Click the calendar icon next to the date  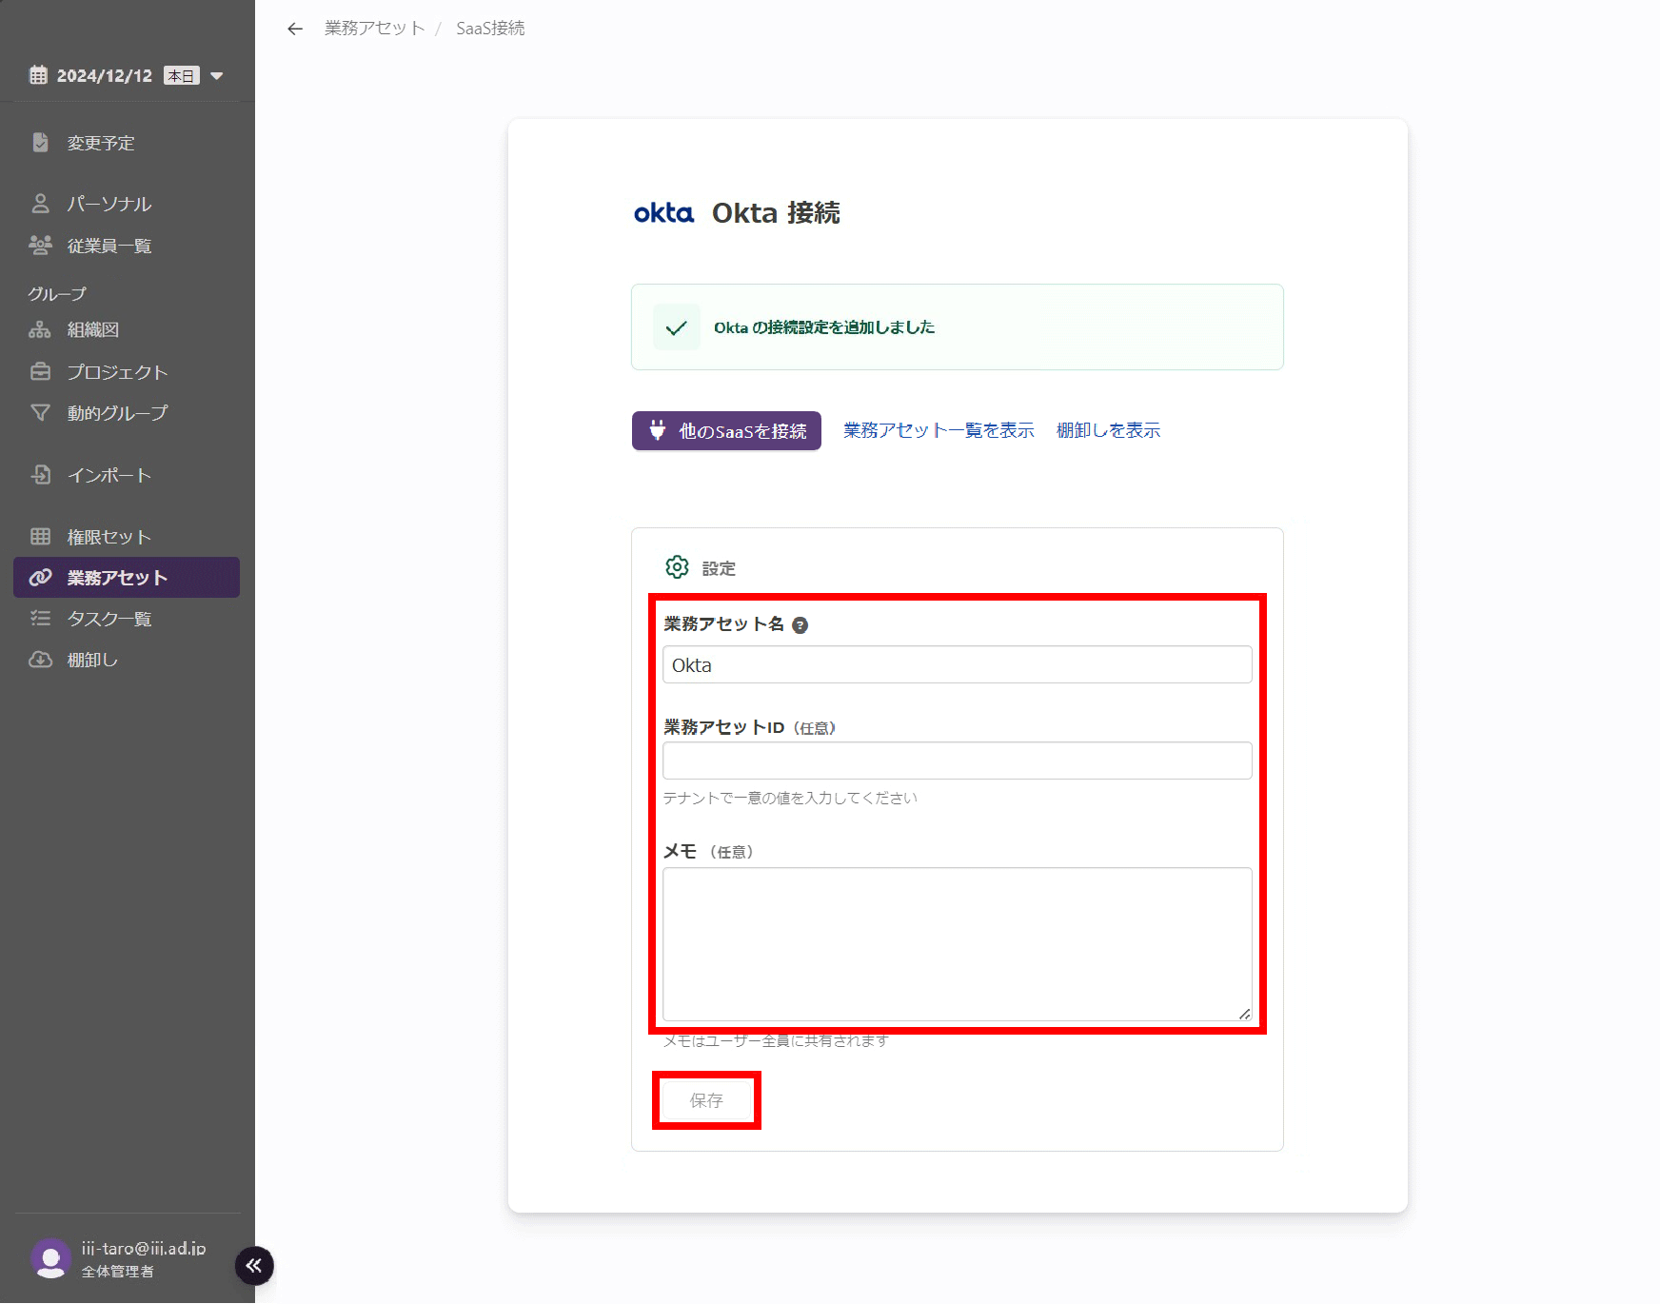38,76
